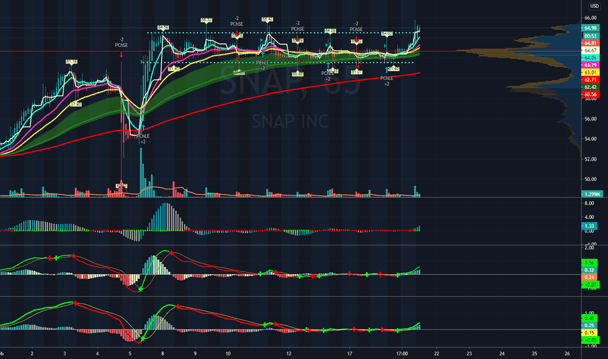Click the teal 0.25 indicator value

coord(589,326)
